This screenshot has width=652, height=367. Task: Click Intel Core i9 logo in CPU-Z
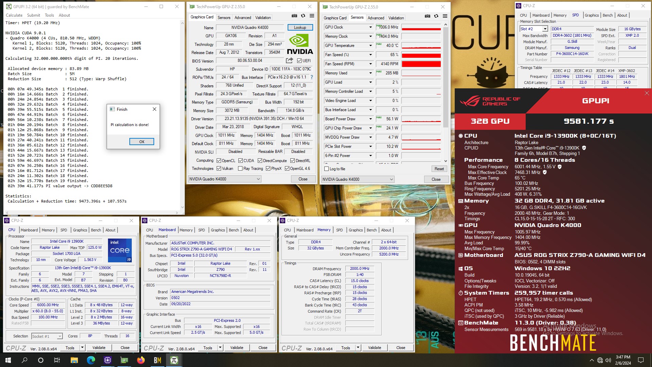(120, 250)
